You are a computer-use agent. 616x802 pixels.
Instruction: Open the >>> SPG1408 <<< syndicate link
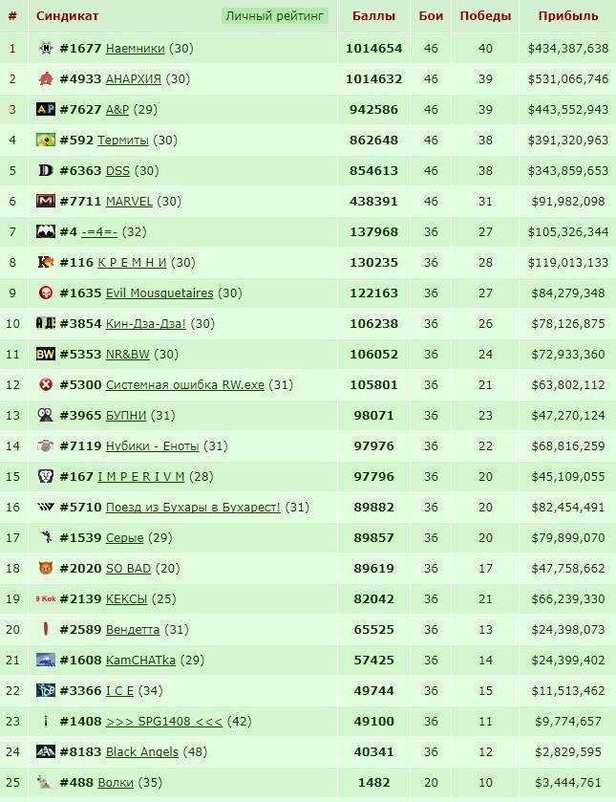(x=164, y=722)
